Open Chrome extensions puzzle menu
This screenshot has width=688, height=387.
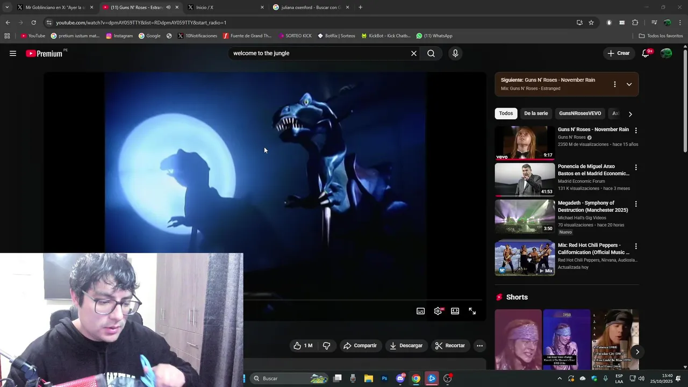[635, 23]
